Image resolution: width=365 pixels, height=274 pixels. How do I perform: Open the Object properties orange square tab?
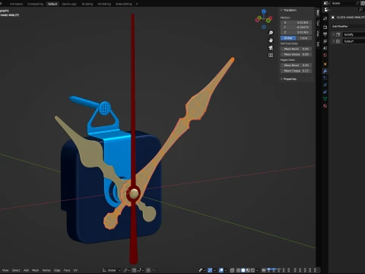(325, 64)
